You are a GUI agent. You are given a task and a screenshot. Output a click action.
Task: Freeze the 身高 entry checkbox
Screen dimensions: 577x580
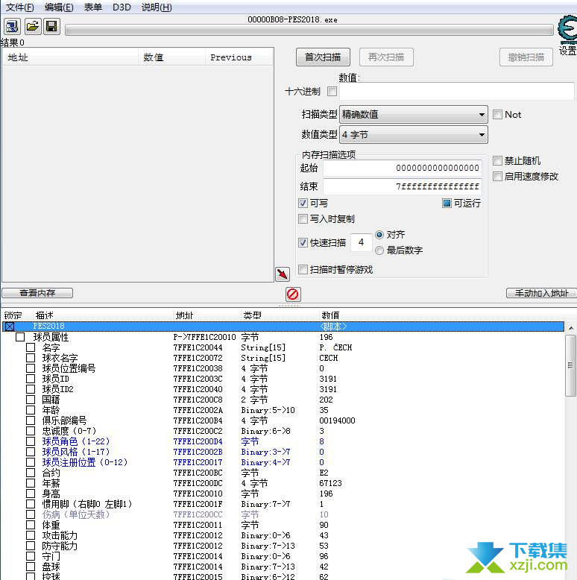click(x=31, y=494)
